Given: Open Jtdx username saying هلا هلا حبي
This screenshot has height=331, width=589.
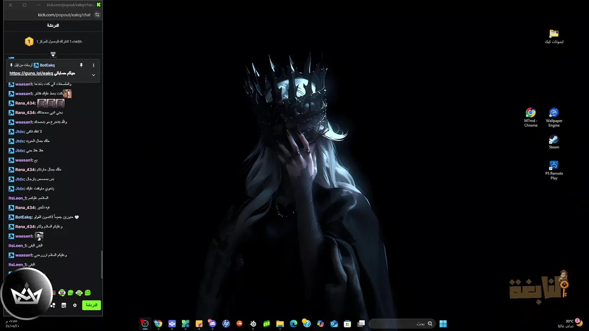Looking at the screenshot, I should [20, 151].
